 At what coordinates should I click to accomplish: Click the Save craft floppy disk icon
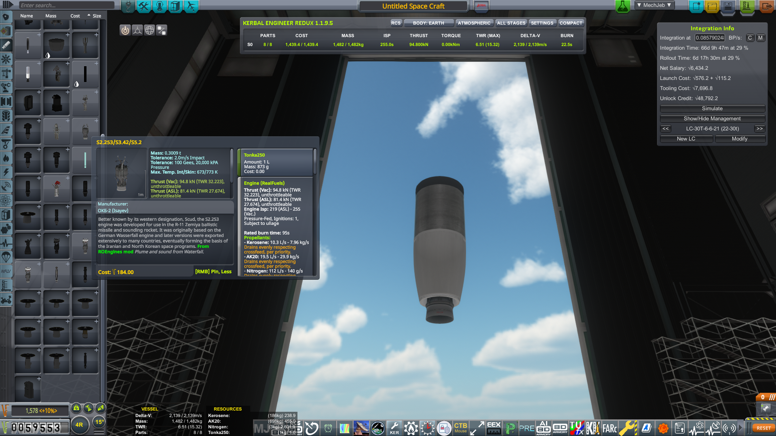[x=728, y=6]
